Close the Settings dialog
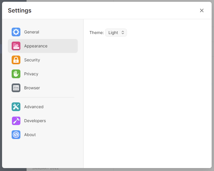 pos(202,10)
